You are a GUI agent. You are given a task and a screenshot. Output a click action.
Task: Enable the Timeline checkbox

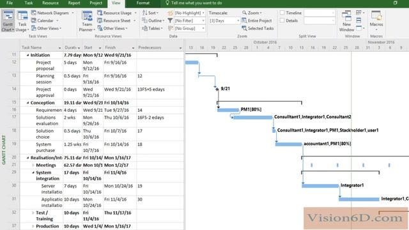[282, 13]
